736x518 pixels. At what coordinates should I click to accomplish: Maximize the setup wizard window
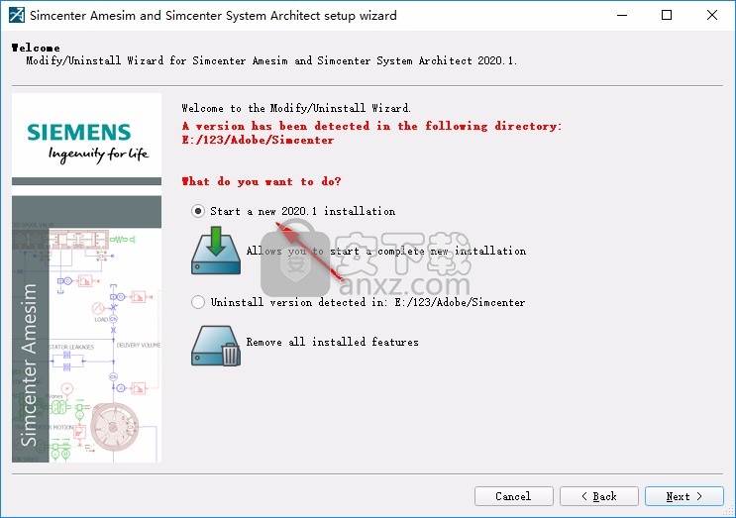(667, 15)
